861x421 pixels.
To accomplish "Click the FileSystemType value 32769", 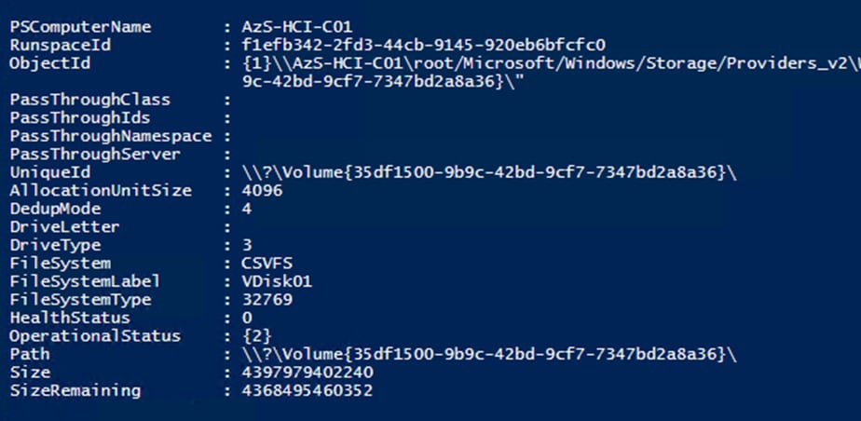I will click(x=266, y=300).
